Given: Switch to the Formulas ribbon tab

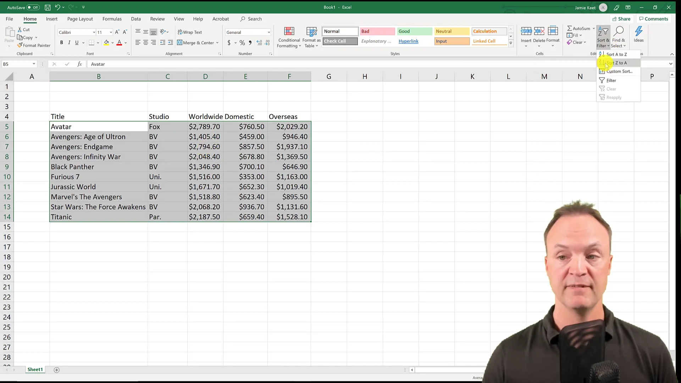Looking at the screenshot, I should pyautogui.click(x=112, y=19).
